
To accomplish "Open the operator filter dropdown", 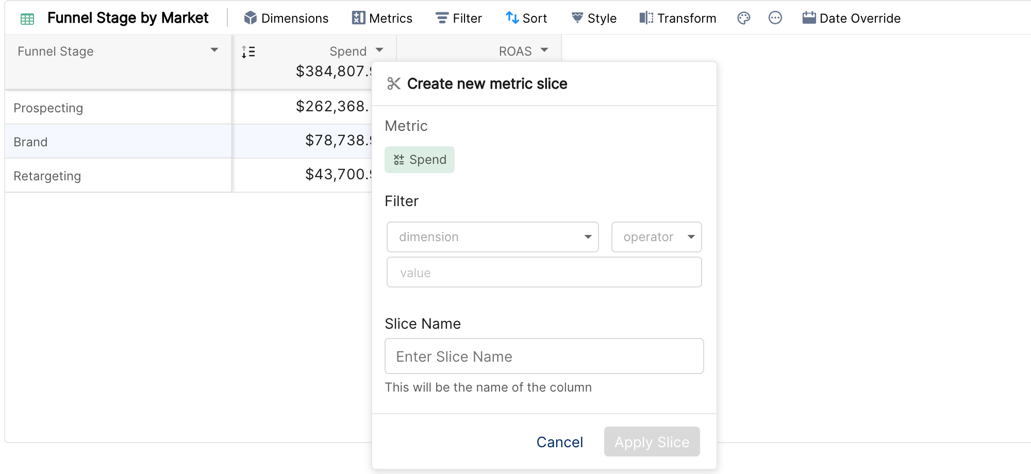I will click(x=657, y=237).
